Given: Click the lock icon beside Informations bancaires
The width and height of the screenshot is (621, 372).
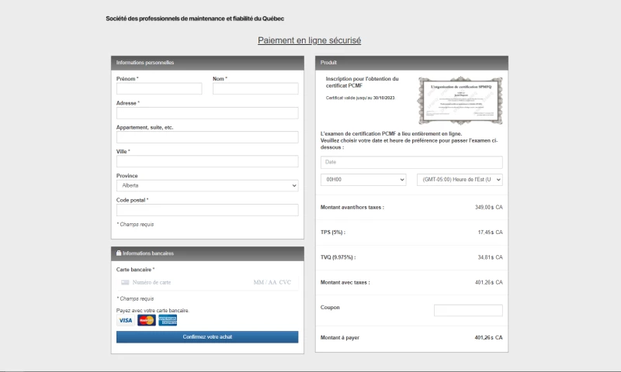Looking at the screenshot, I should pyautogui.click(x=118, y=253).
